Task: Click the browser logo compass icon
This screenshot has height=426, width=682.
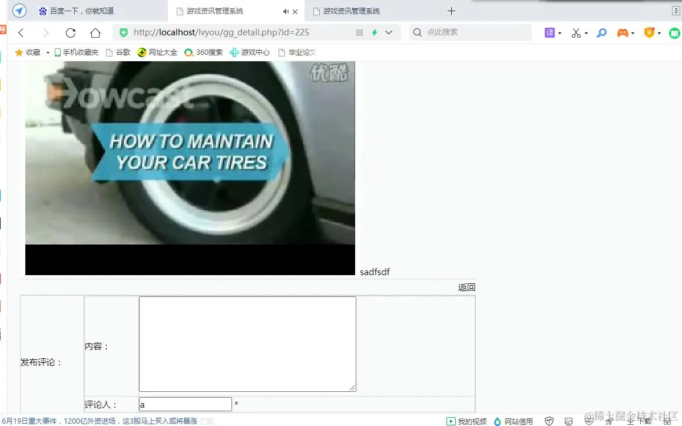Action: coord(19,11)
